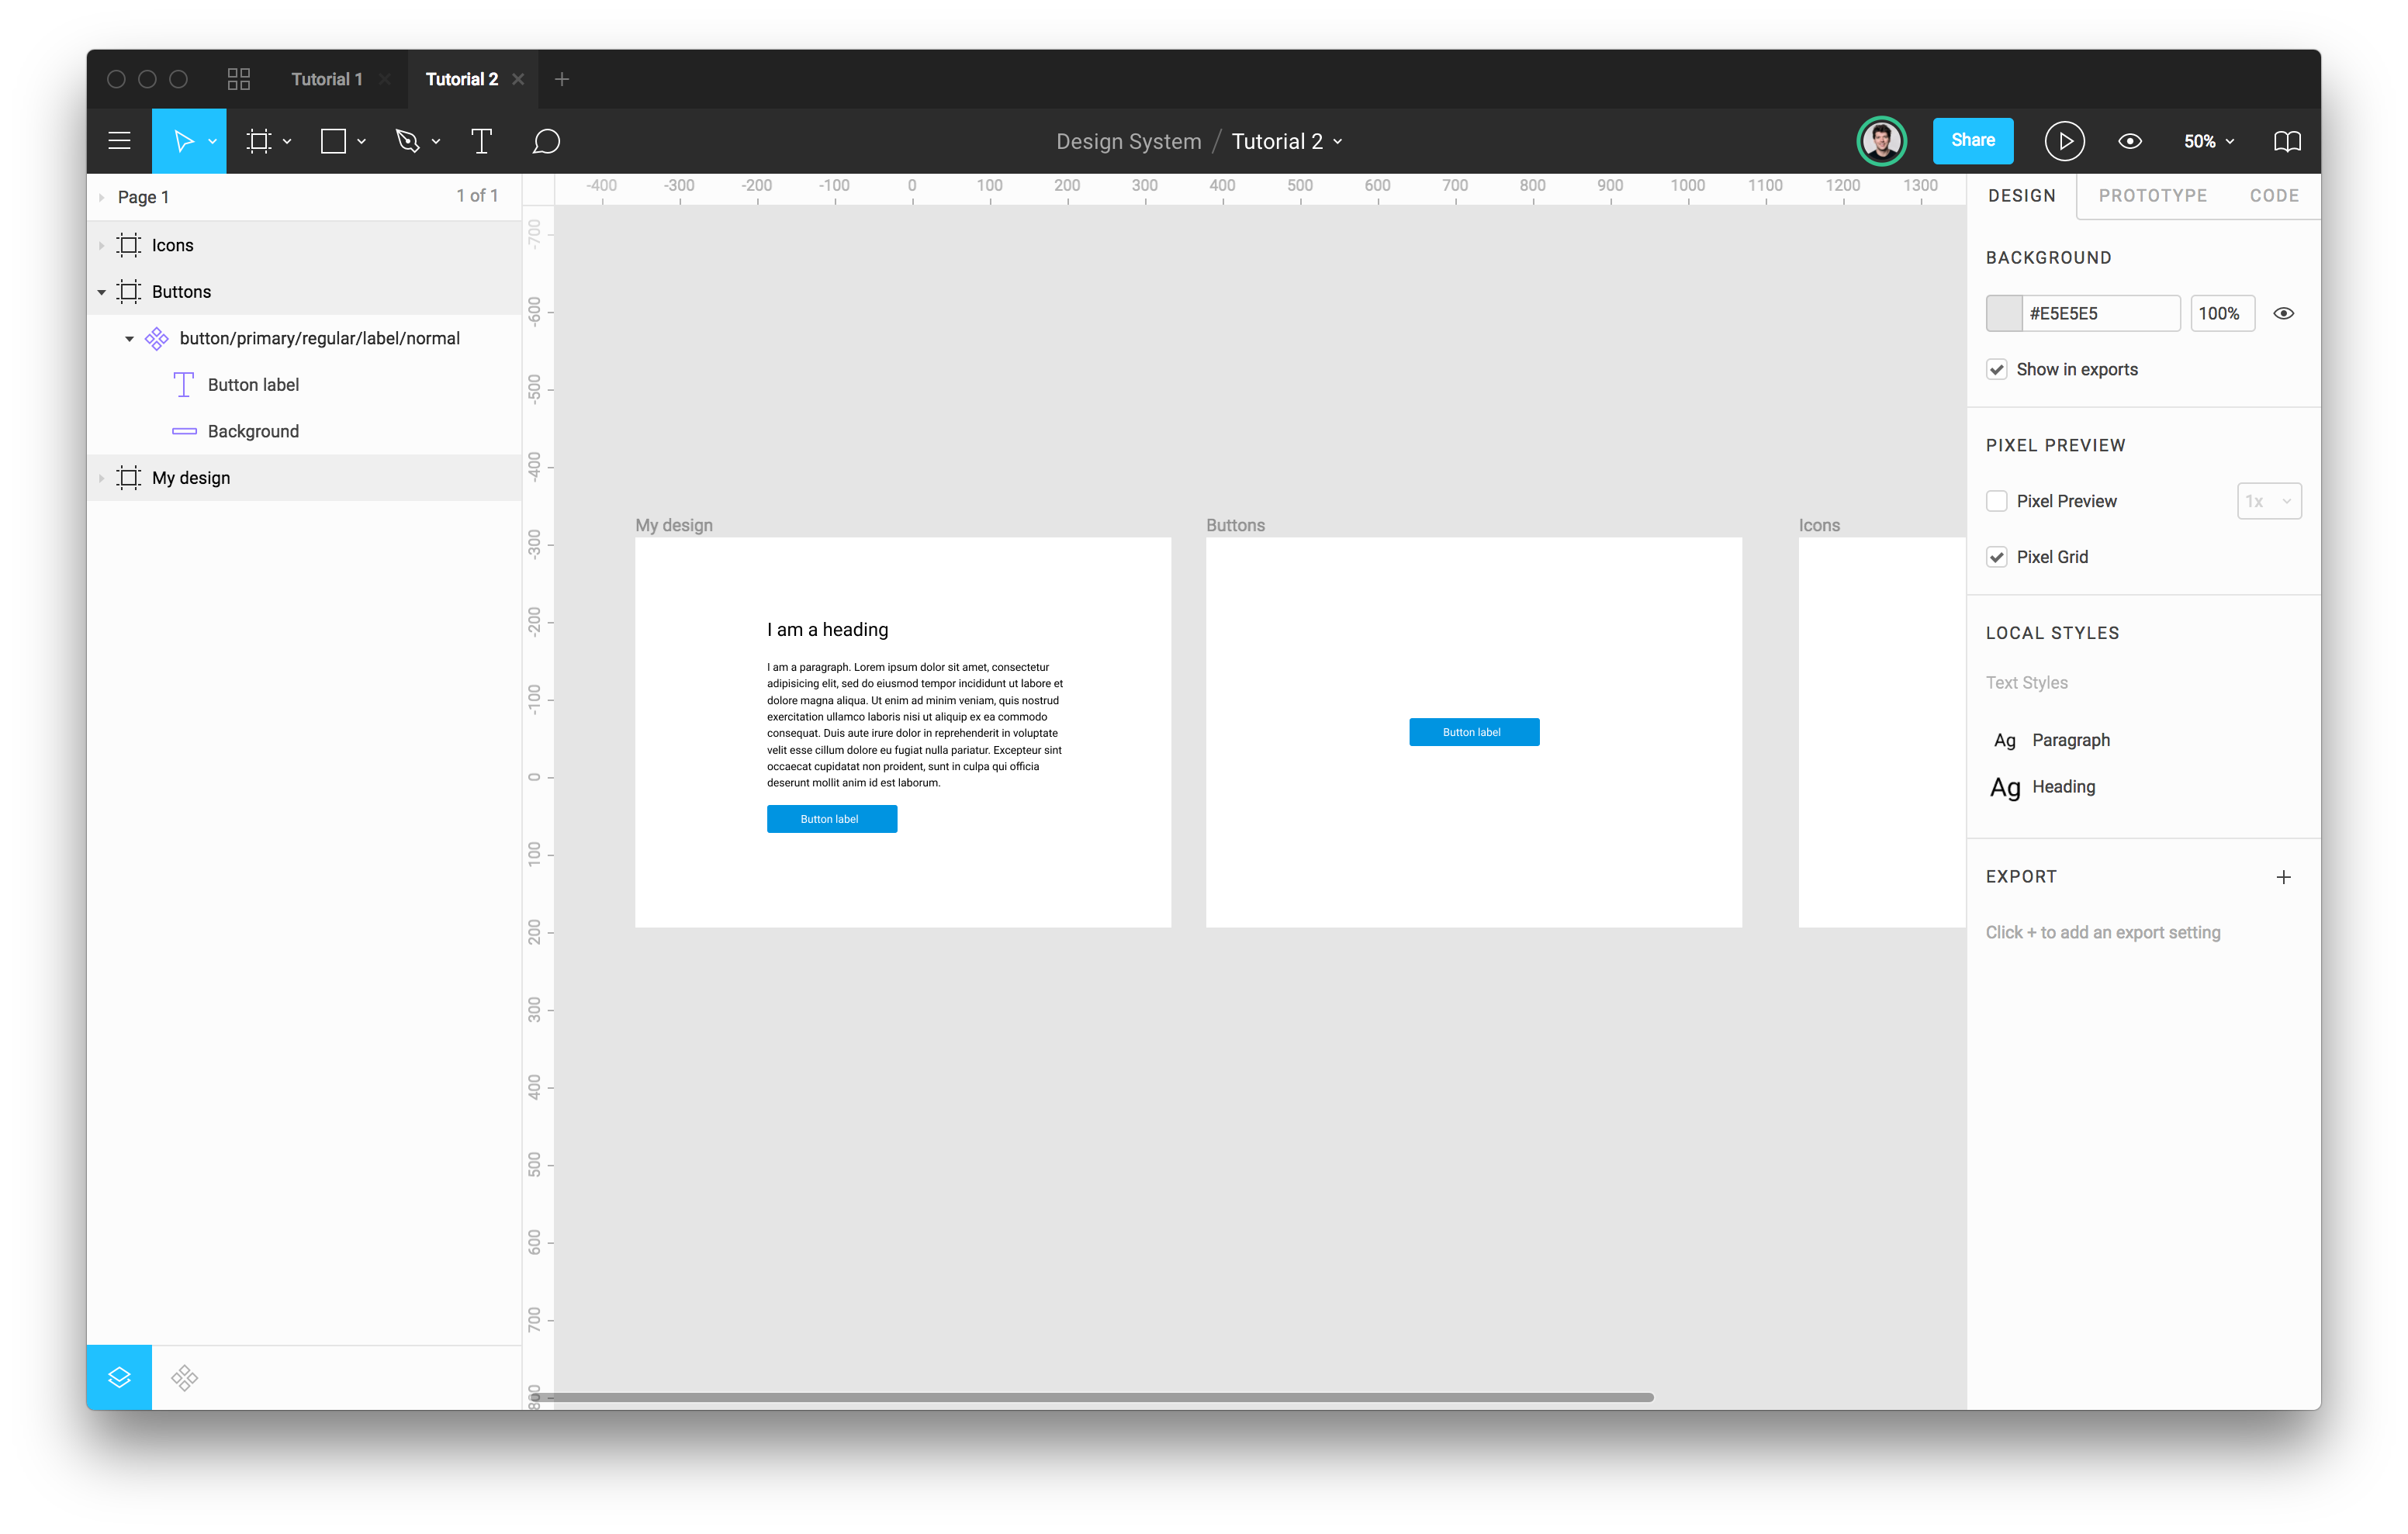Select the Icons frame layer

[x=304, y=245]
